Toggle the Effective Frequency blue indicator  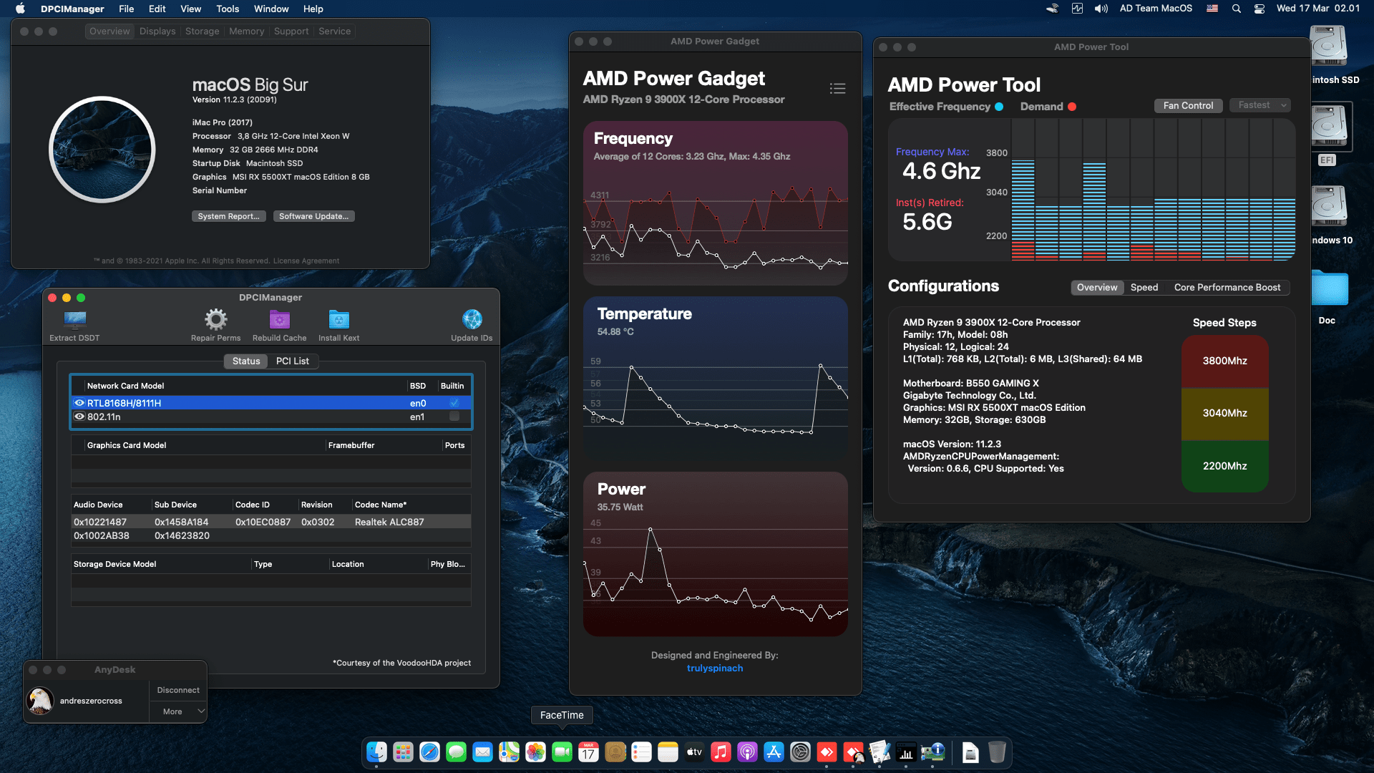coord(999,107)
